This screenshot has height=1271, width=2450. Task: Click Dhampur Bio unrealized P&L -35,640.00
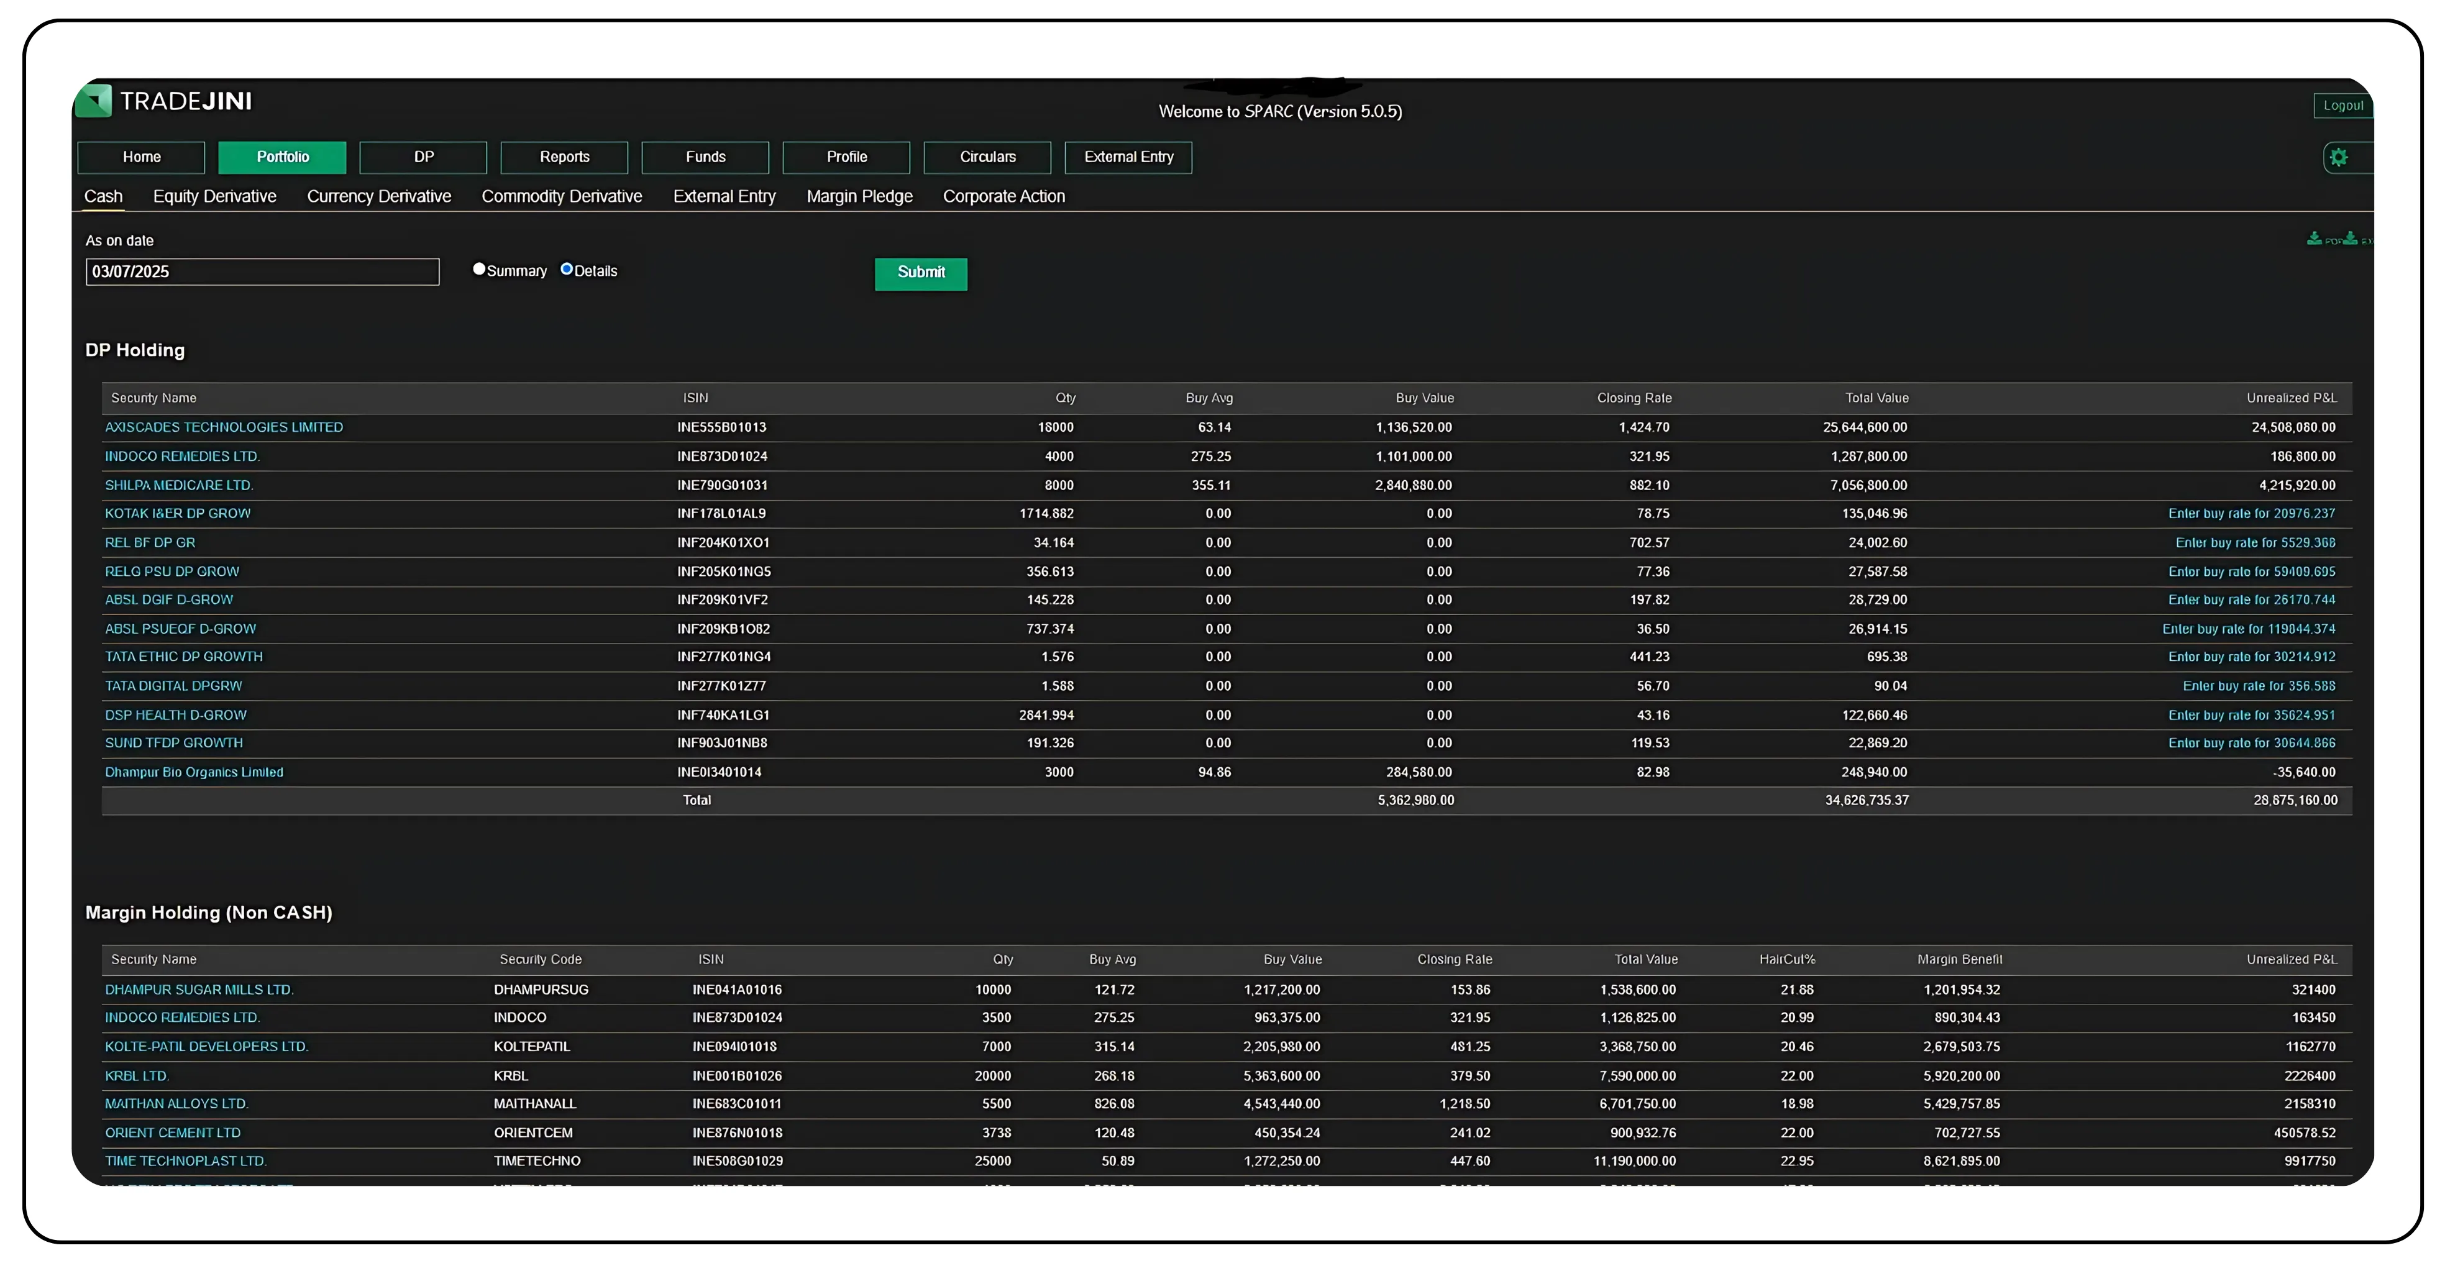(x=2303, y=773)
